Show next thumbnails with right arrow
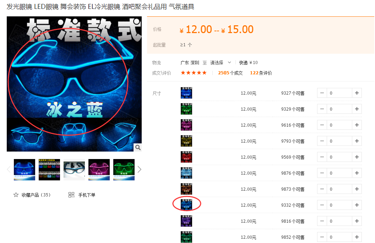Viewport: 375px width, 243px height. 139,169
